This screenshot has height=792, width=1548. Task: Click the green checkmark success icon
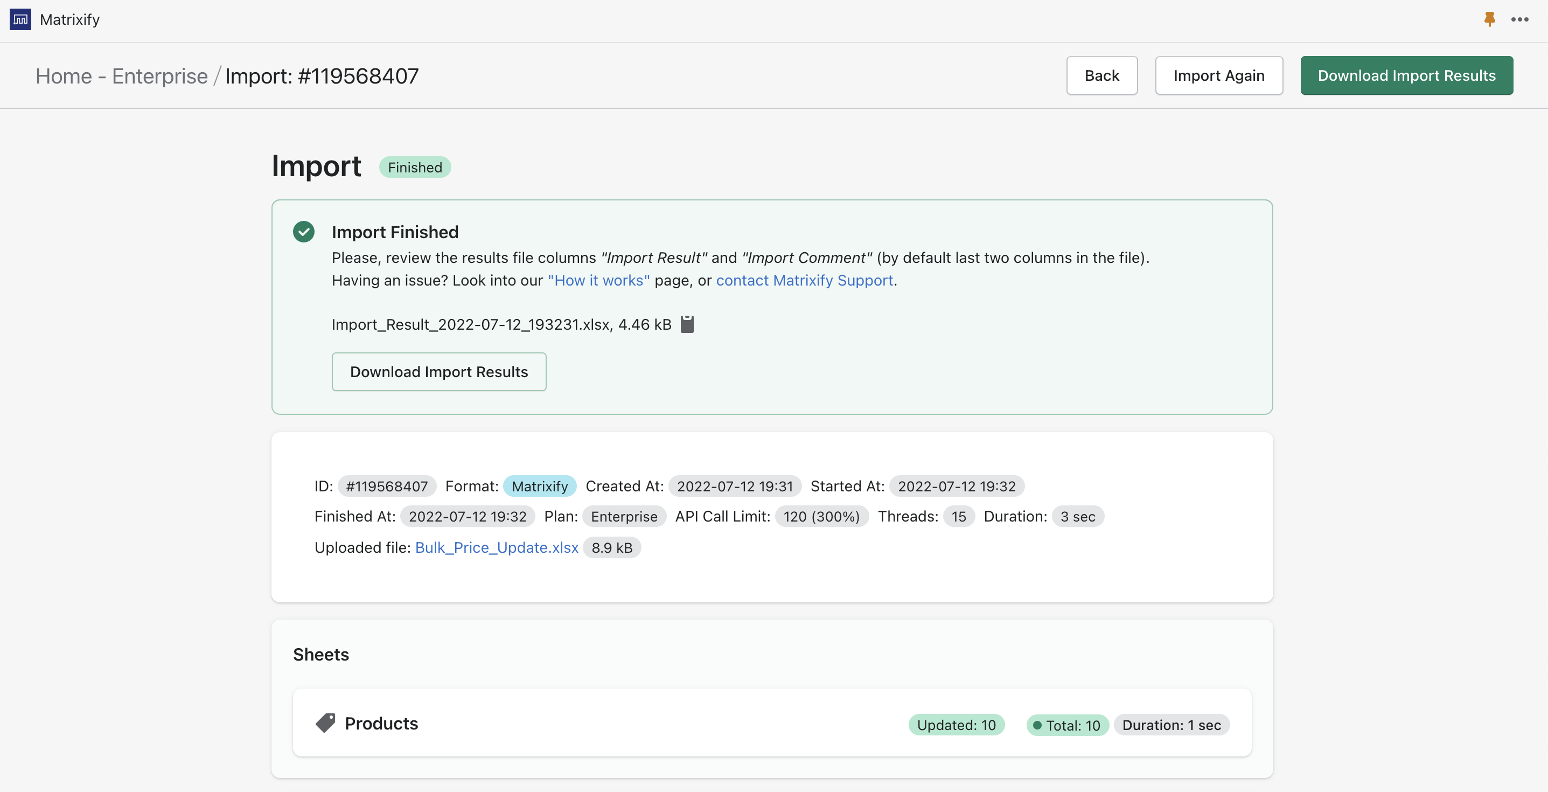point(303,232)
